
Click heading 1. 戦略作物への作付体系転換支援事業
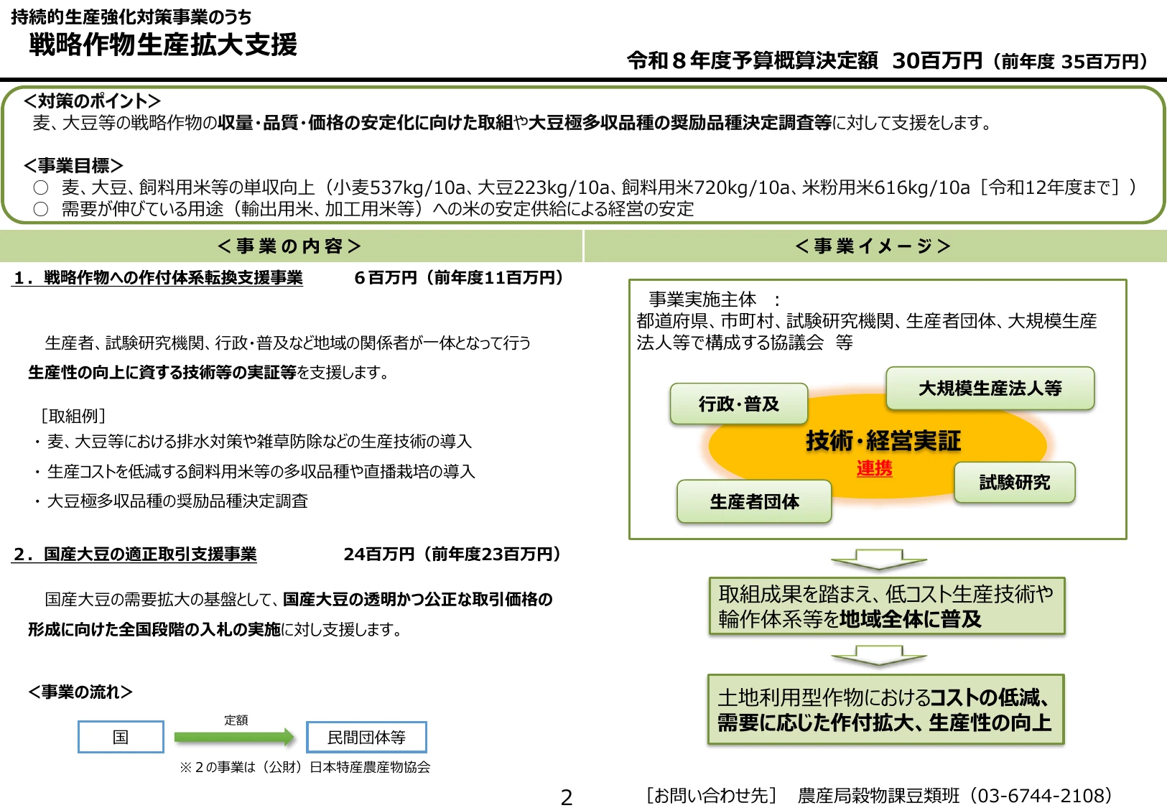(158, 278)
